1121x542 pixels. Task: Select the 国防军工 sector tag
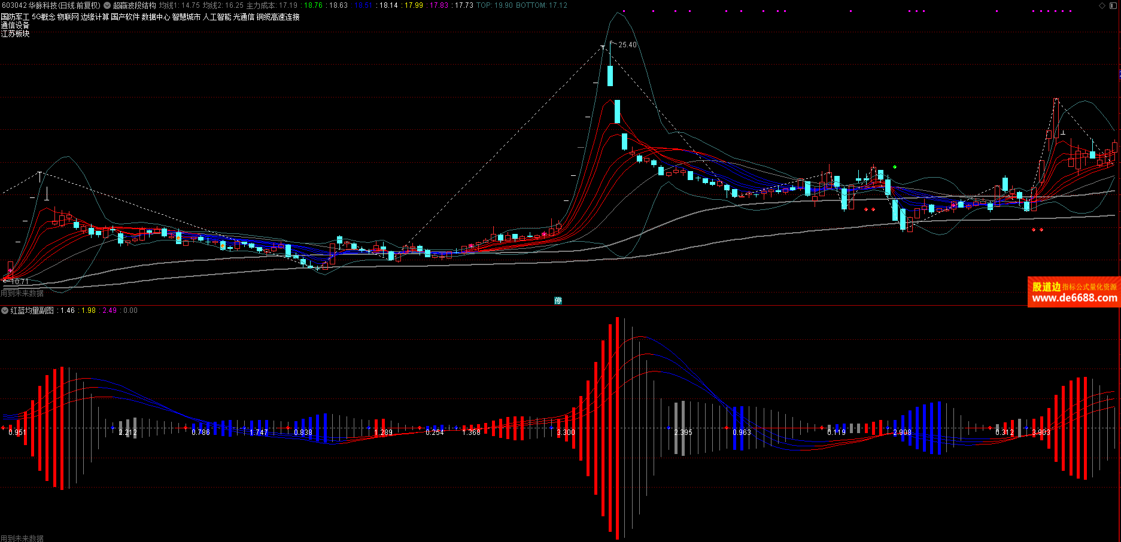(15, 17)
